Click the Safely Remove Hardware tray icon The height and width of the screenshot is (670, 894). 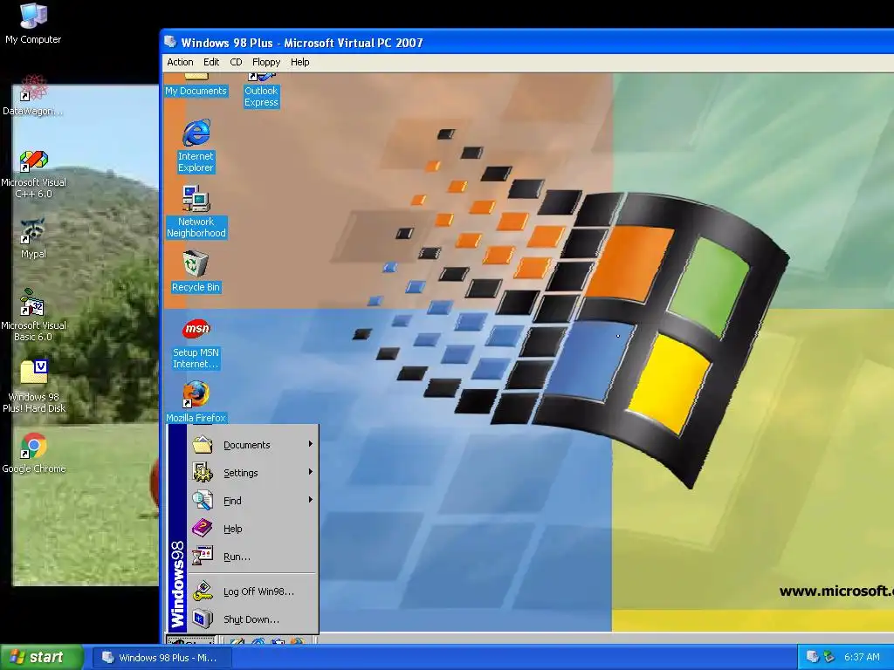pyautogui.click(x=829, y=657)
